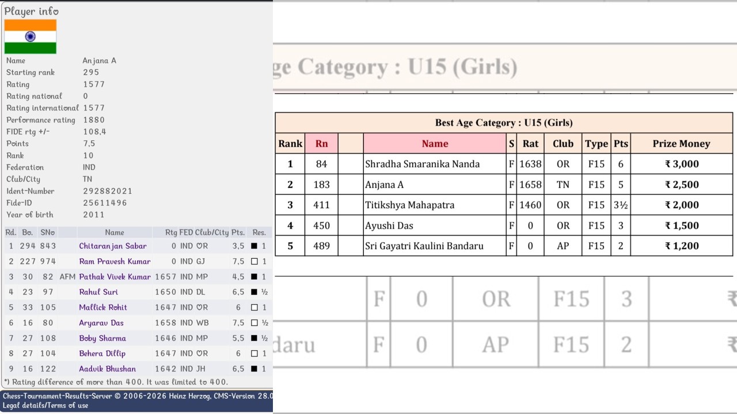Click the Club/City column header
This screenshot has height=414, width=737.
click(x=212, y=232)
